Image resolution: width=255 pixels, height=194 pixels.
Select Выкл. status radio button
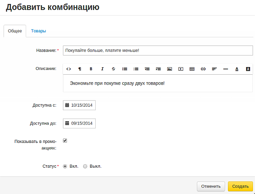pos(85,166)
